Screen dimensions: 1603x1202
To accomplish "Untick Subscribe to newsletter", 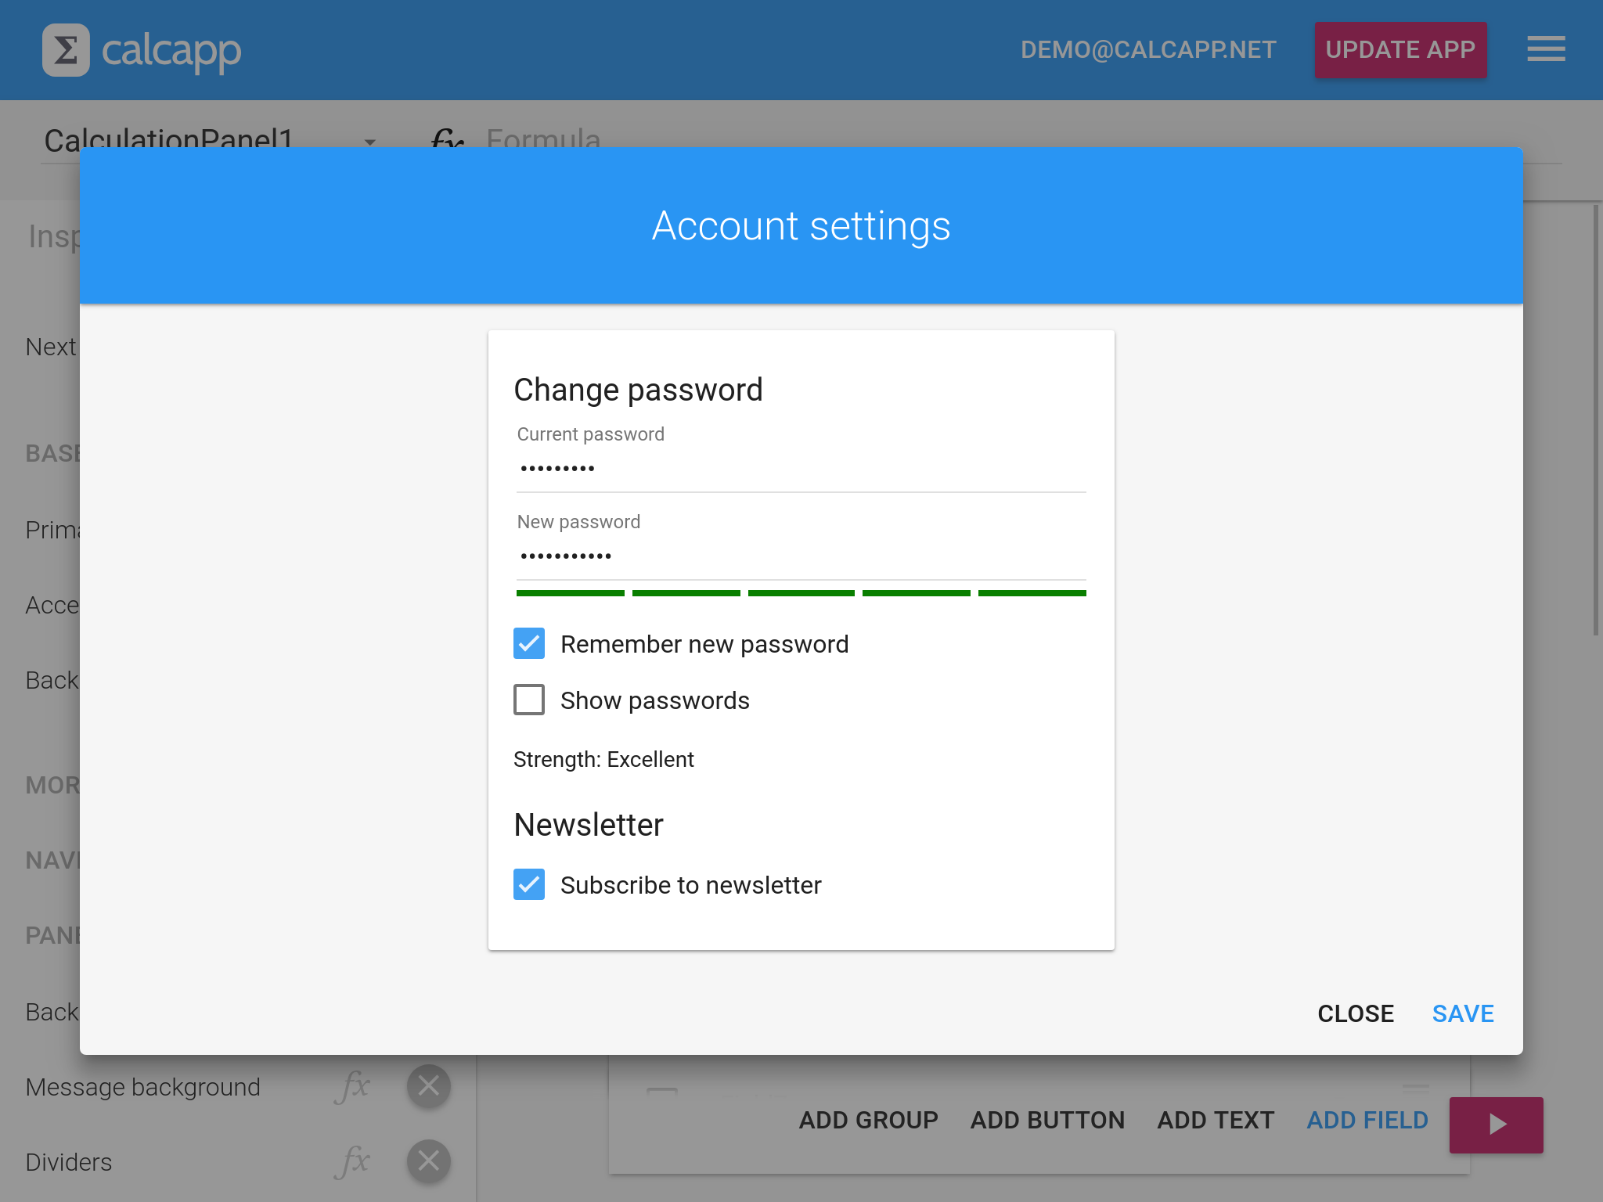I will click(529, 884).
